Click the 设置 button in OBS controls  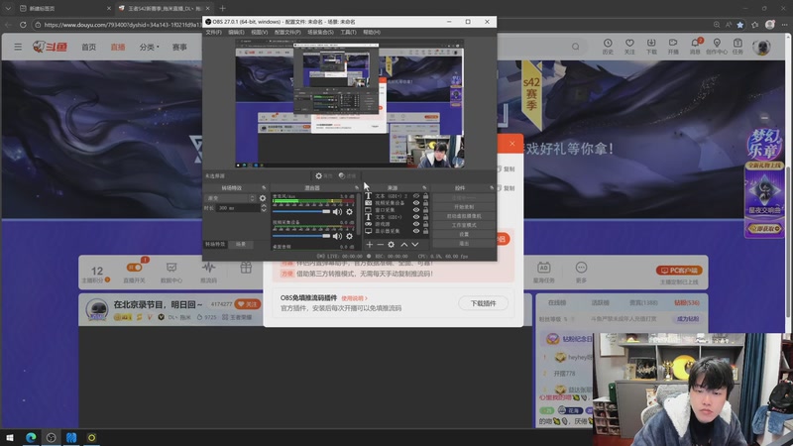coord(464,234)
